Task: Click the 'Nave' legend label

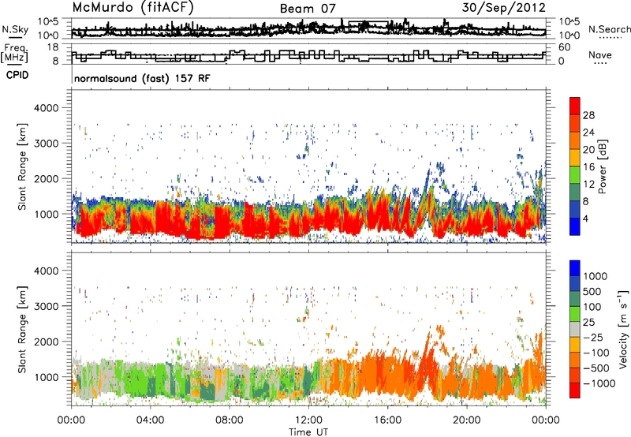Action: (x=600, y=54)
